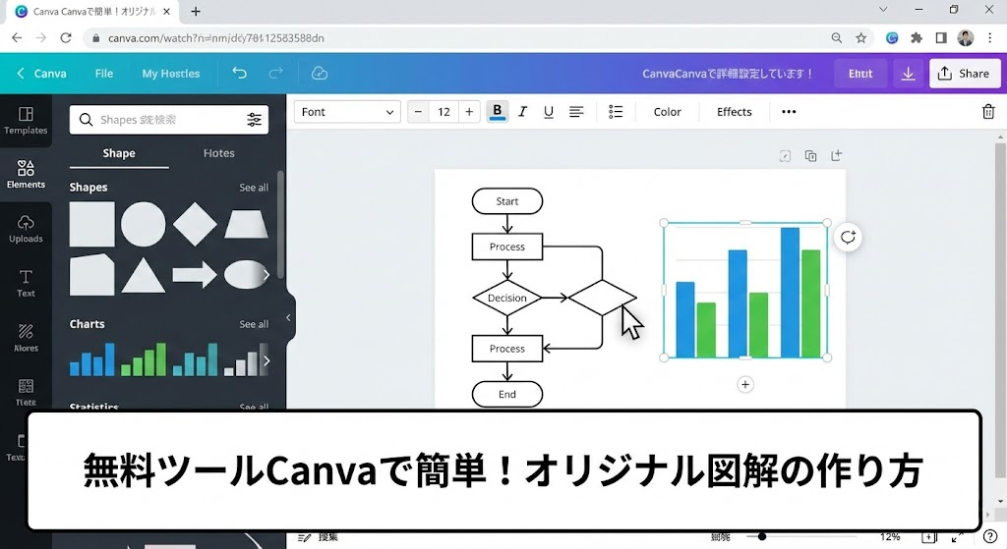
Task: Expand more options ellipsis menu
Action: [789, 112]
